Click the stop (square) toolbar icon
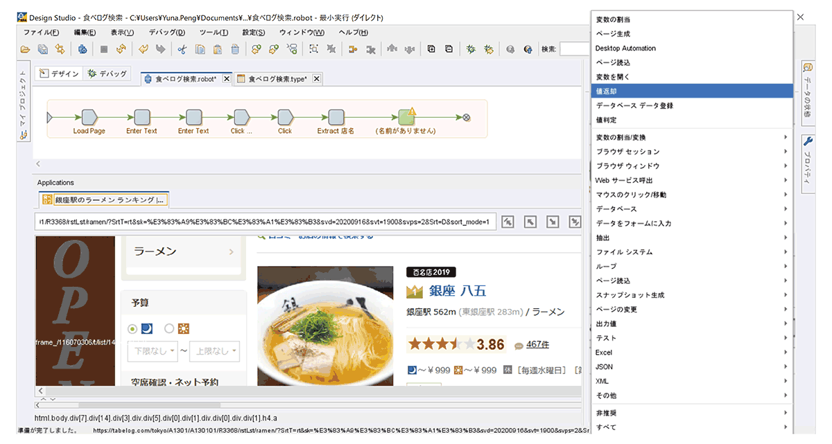Image resolution: width=832 pixels, height=444 pixels. (x=104, y=49)
